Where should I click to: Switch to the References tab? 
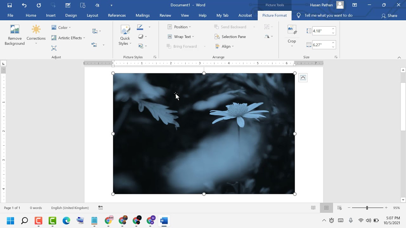click(x=117, y=15)
